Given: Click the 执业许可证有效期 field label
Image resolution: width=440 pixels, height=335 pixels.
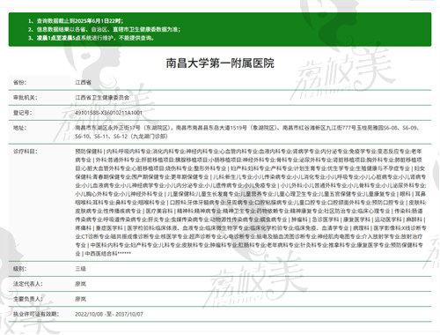Looking at the screenshot, I should [36, 314].
